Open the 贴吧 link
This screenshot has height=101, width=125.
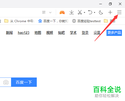(x=61, y=33)
